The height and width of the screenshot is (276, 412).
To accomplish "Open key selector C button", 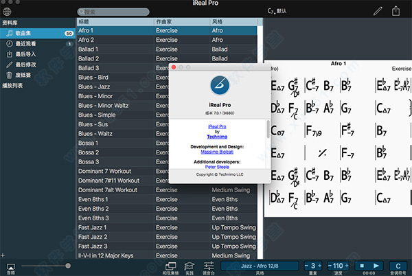I will [398, 266].
